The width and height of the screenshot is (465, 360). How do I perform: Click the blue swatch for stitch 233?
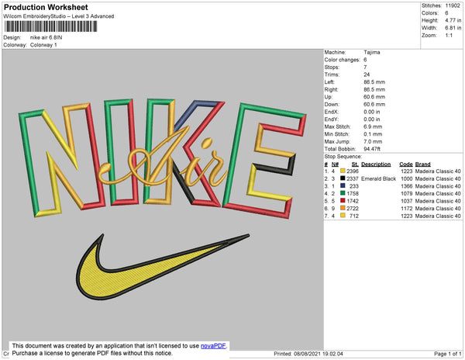pyautogui.click(x=343, y=185)
